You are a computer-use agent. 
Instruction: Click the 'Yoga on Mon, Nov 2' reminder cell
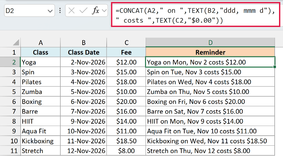tap(210, 62)
